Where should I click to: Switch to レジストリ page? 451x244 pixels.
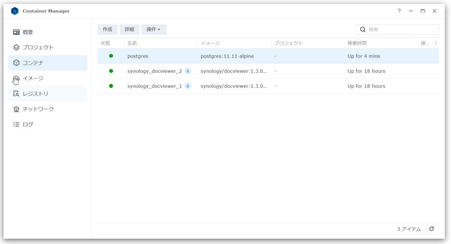pos(47,94)
